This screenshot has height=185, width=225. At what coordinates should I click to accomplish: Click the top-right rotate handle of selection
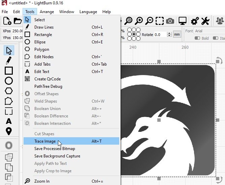pos(219,60)
